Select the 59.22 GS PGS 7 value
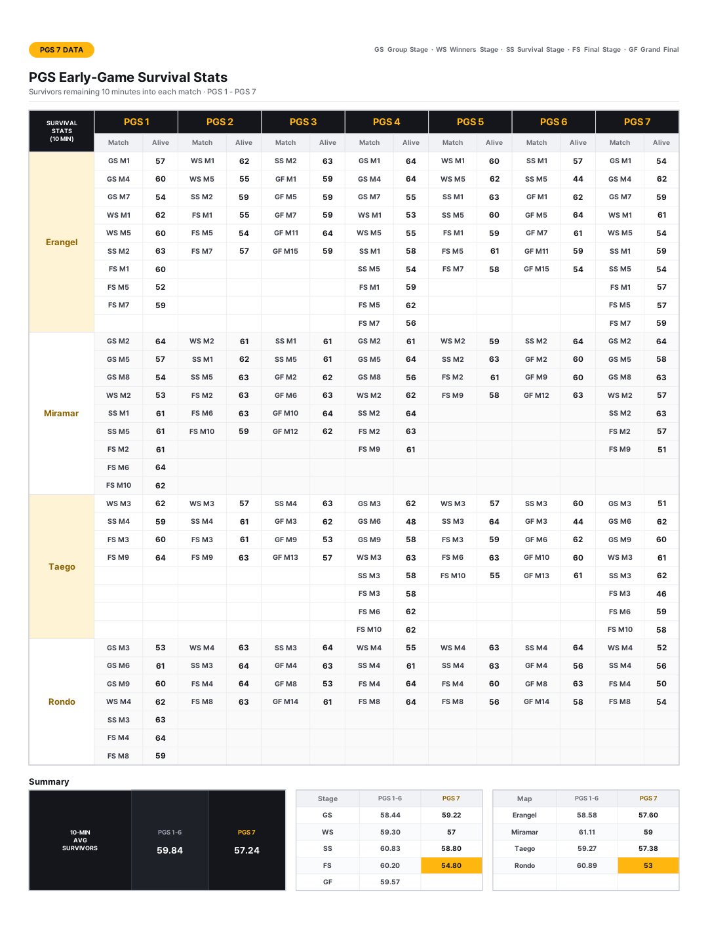This screenshot has width=708, height=944. click(451, 816)
